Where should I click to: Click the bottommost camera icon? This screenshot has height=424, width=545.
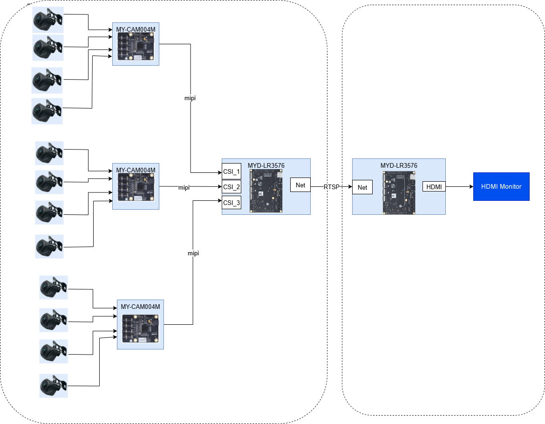click(54, 386)
